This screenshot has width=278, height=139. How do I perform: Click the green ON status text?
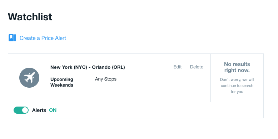click(53, 110)
